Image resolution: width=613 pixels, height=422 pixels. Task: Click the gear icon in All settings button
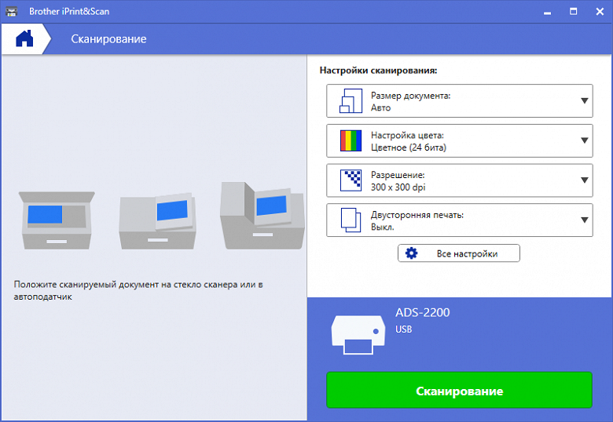tap(411, 253)
